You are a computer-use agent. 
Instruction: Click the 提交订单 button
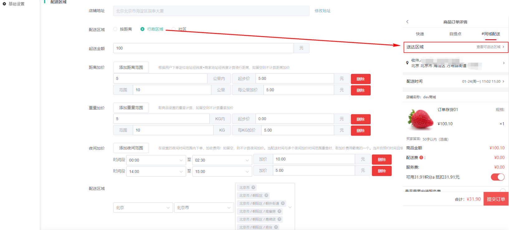pyautogui.click(x=496, y=199)
